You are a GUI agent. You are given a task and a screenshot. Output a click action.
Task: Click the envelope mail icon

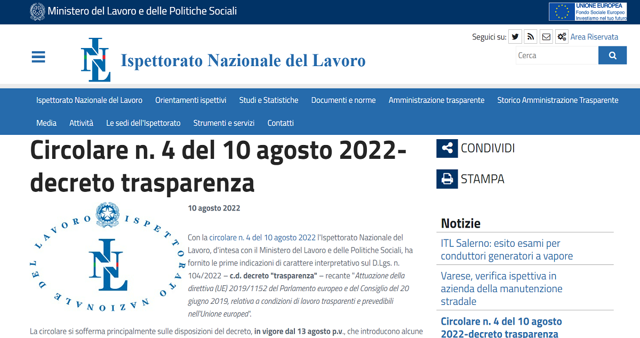(x=546, y=37)
